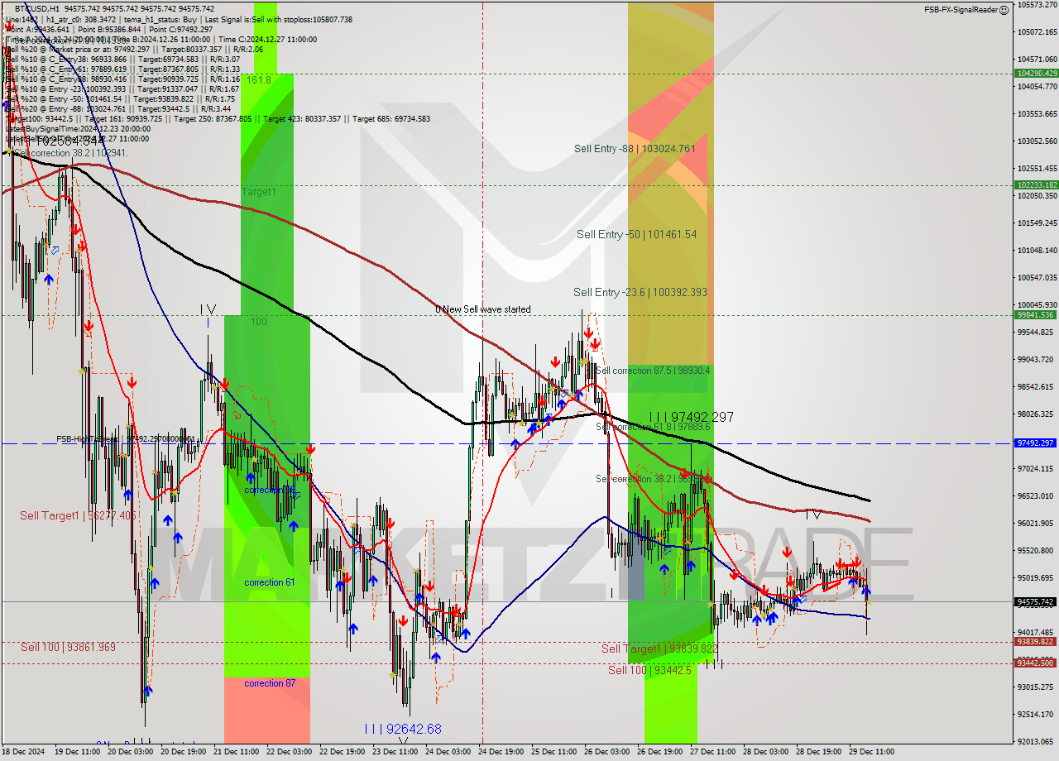This screenshot has width=1059, height=761.
Task: Click the 100547.80 price axis label
Action: point(1036,278)
